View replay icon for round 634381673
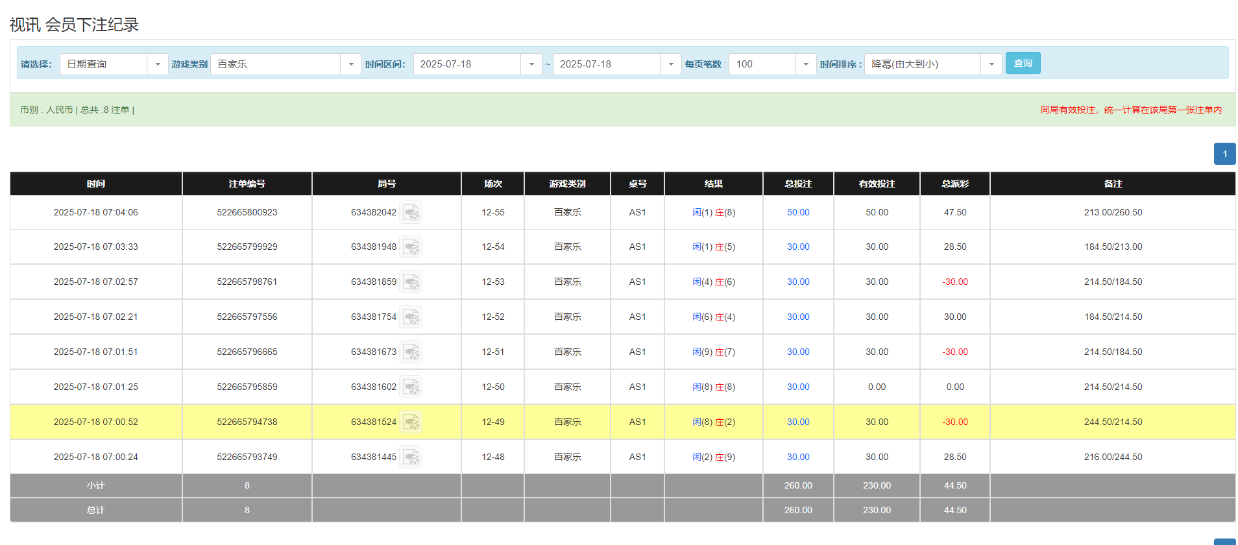The width and height of the screenshot is (1238, 545). 411,352
